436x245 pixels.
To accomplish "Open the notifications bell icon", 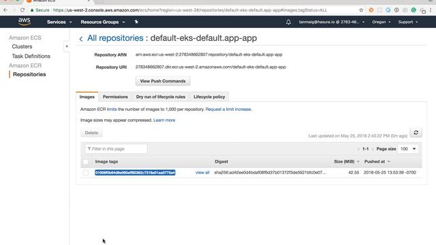I will [x=288, y=22].
